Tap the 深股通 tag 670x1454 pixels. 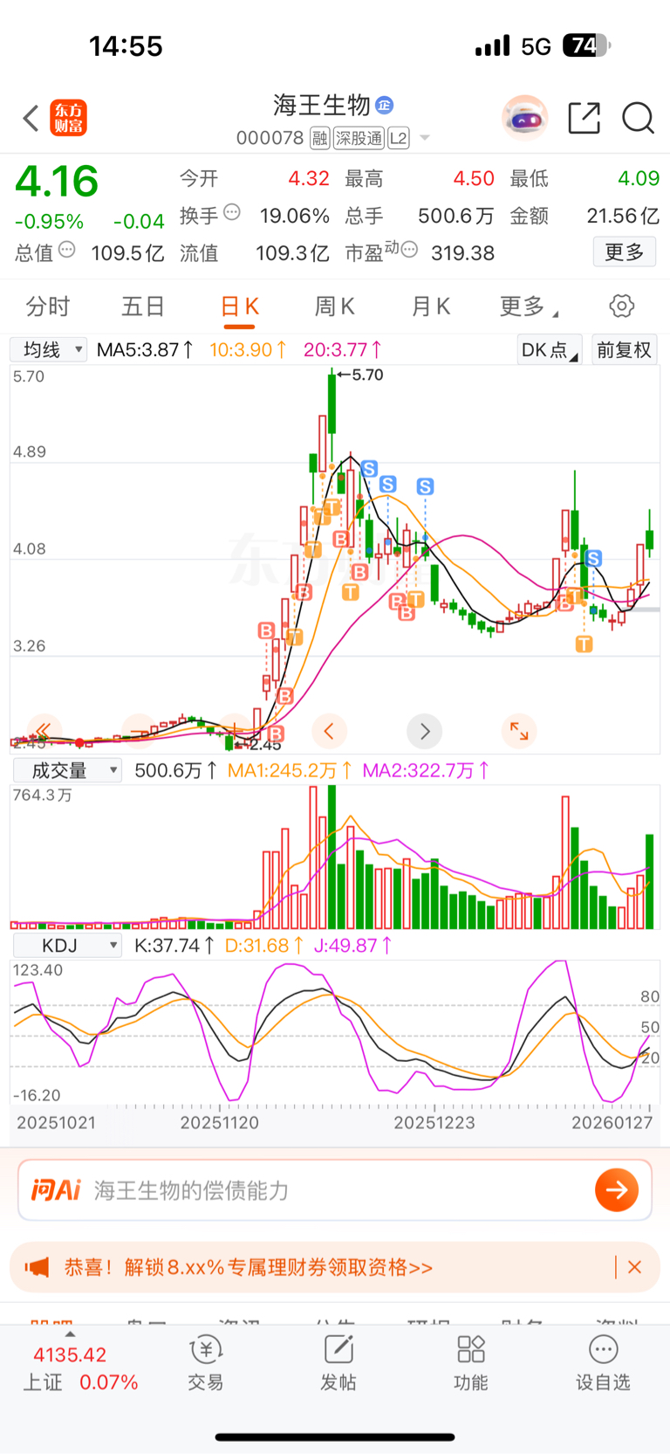pos(359,138)
